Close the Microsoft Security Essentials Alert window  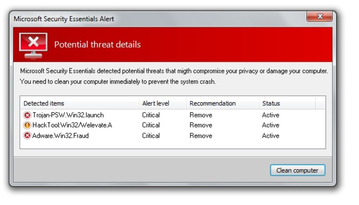pyautogui.click(x=319, y=17)
